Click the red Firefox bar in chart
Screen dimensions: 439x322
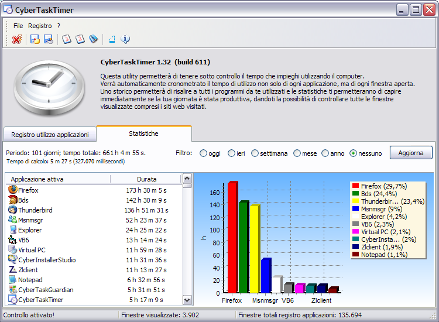pyautogui.click(x=232, y=238)
